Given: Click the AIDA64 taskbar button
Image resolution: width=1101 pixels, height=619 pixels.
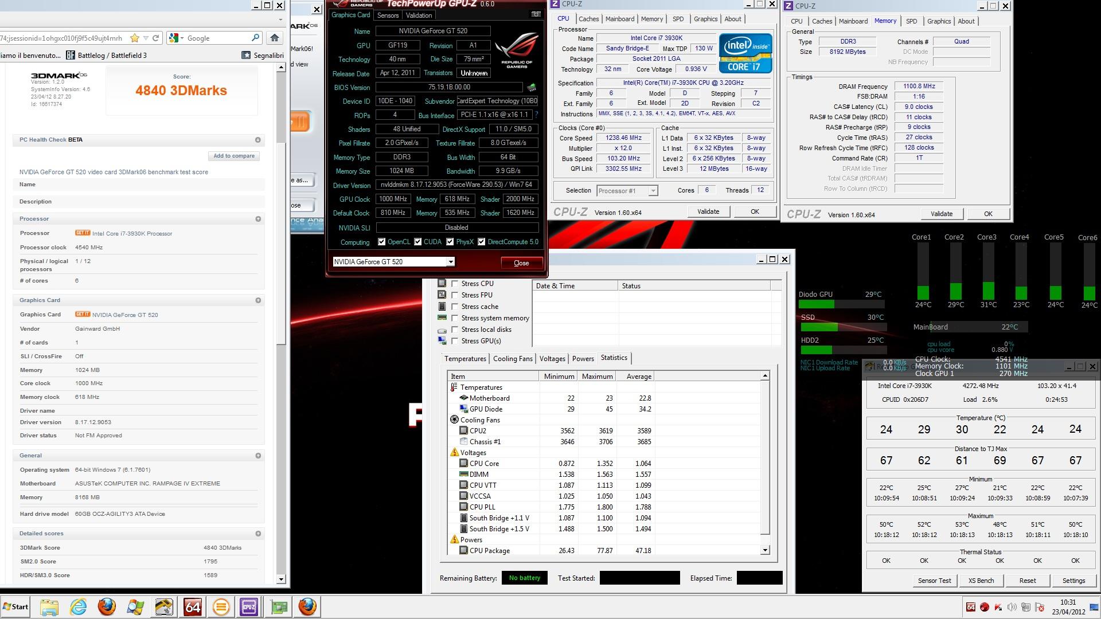Looking at the screenshot, I should (193, 607).
